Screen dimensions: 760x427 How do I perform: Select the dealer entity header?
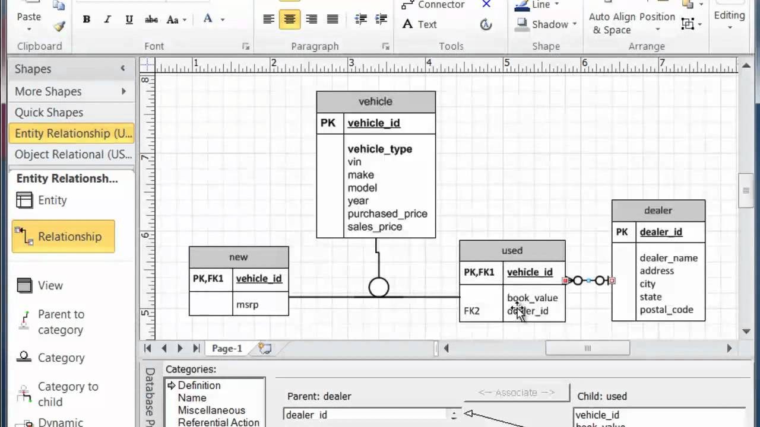pos(658,211)
